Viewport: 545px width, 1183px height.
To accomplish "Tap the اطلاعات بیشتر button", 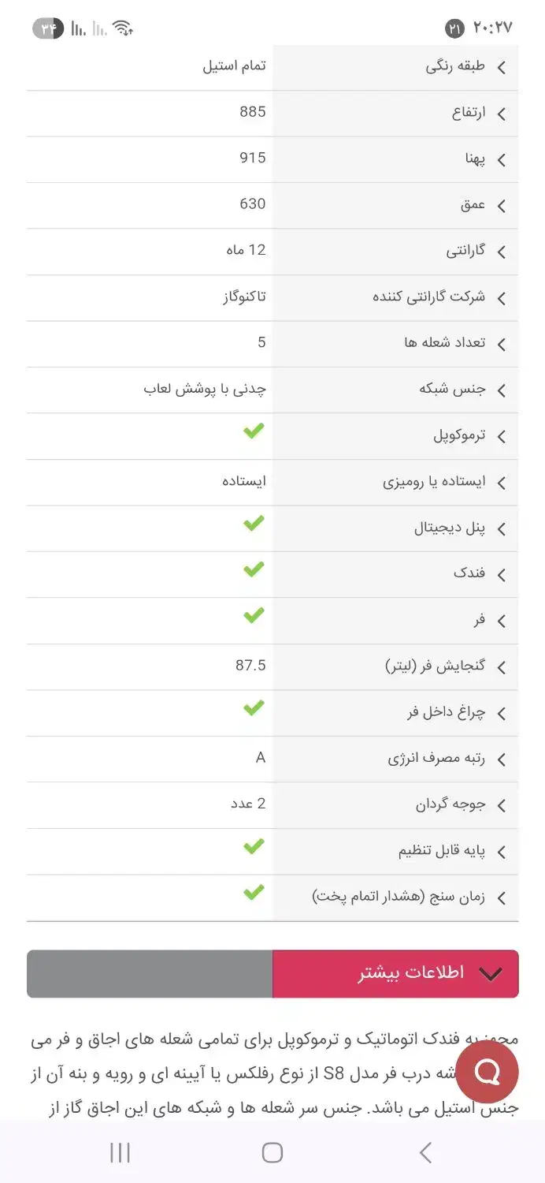I will [395, 973].
